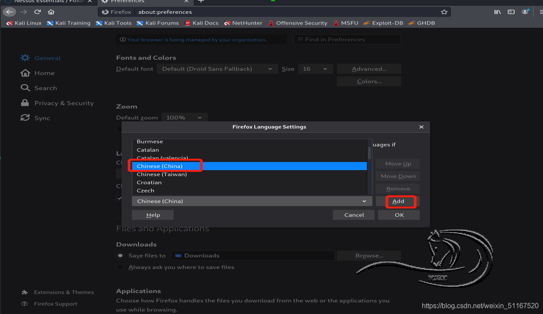Click Help in Language Settings dialog
Viewport: 543px width, 314px height.
[x=153, y=215]
